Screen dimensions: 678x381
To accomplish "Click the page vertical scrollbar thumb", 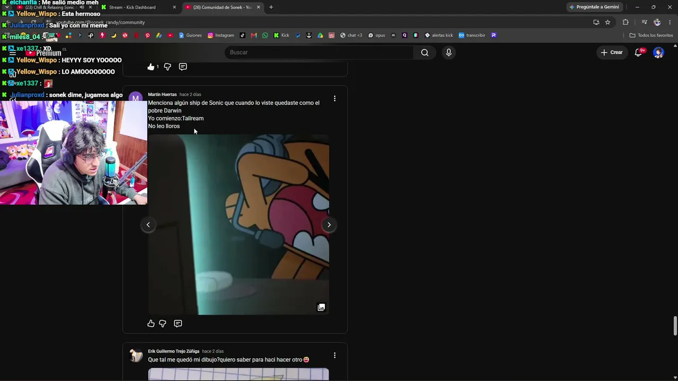I will [x=675, y=326].
